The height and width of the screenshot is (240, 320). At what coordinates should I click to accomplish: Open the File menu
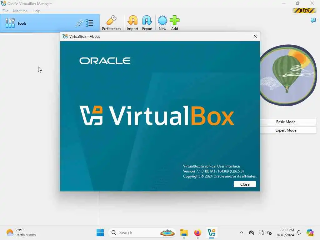pyautogui.click(x=5, y=11)
